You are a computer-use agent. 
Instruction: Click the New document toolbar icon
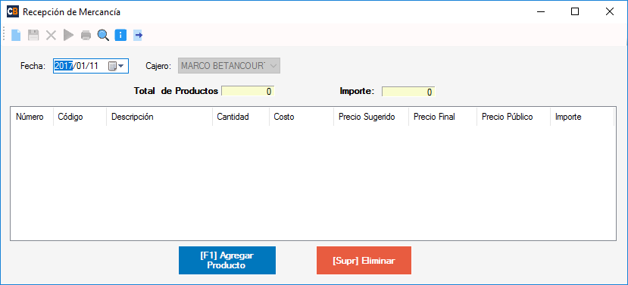16,36
